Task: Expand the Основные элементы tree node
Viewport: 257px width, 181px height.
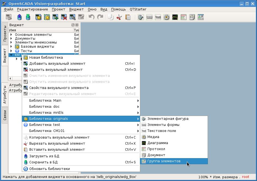Action: [11, 35]
